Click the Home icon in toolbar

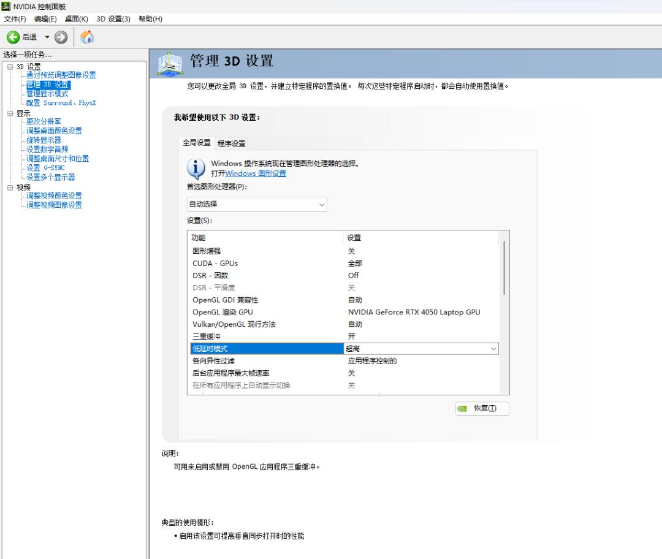click(x=87, y=37)
